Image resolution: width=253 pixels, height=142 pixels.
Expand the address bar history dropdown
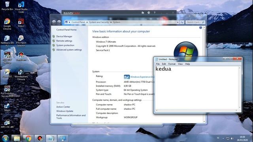(x=178, y=22)
